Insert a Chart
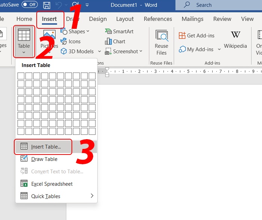 click(x=115, y=42)
